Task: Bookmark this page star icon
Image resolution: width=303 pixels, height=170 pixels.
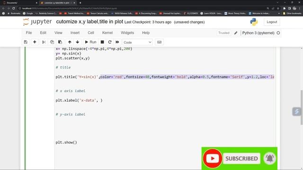Action: (x=278, y=8)
